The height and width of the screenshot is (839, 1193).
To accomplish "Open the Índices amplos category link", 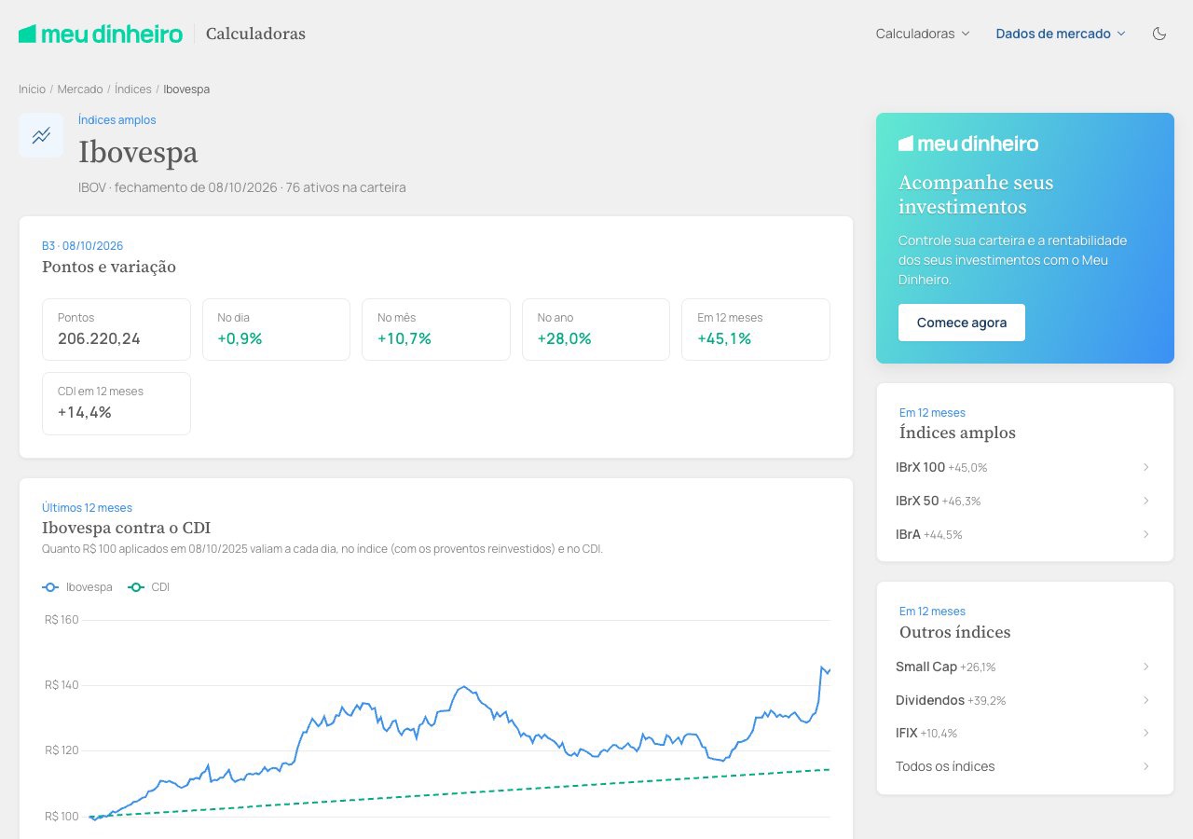I will [x=117, y=120].
